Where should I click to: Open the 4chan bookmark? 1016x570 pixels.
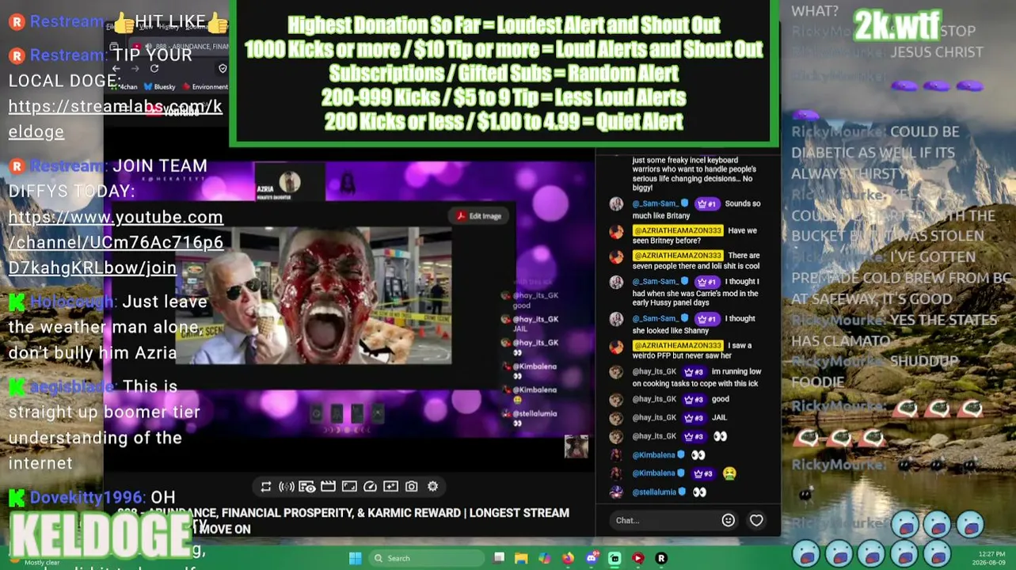click(x=125, y=87)
